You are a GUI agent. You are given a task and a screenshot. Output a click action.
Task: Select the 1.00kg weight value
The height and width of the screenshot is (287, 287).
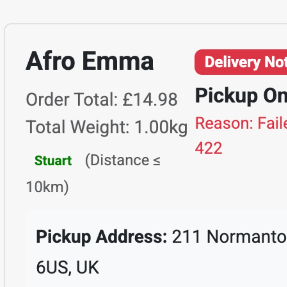[161, 127]
